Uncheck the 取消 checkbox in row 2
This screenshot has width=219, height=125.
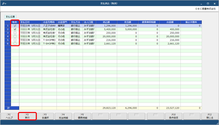point(15,29)
